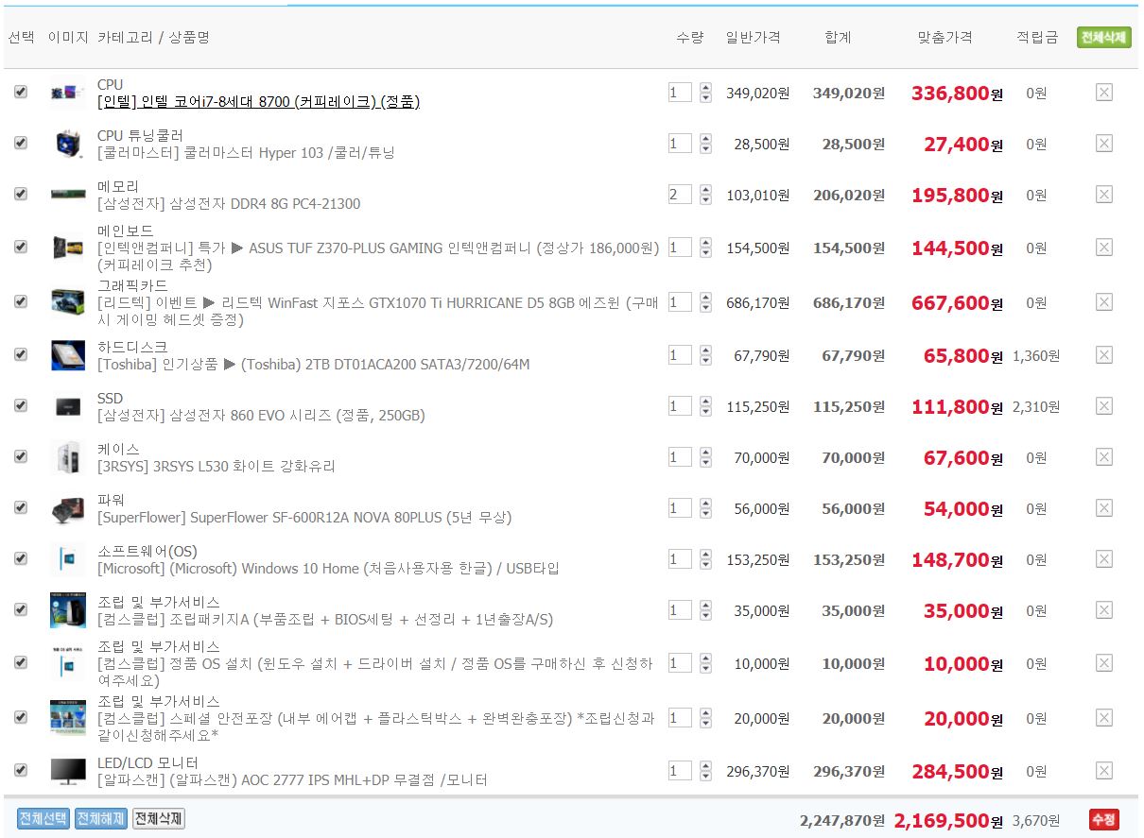
Task: Click the gray 전체삭제 button at bottom
Action: click(x=159, y=818)
